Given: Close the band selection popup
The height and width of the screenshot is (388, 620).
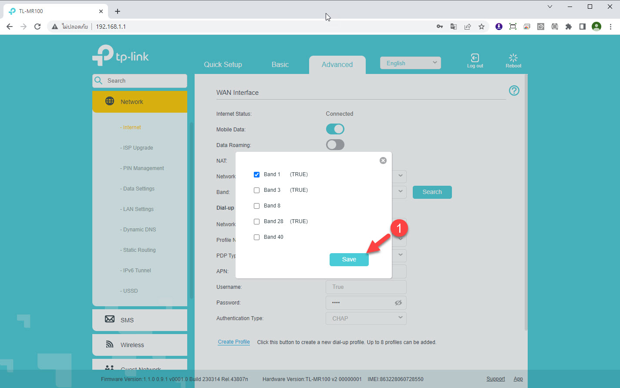Looking at the screenshot, I should pos(383,161).
